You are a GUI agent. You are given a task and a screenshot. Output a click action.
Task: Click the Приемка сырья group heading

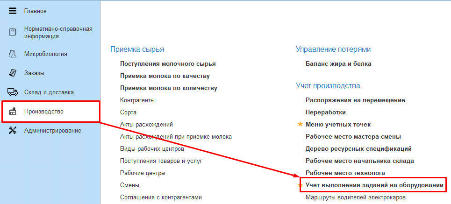point(137,49)
